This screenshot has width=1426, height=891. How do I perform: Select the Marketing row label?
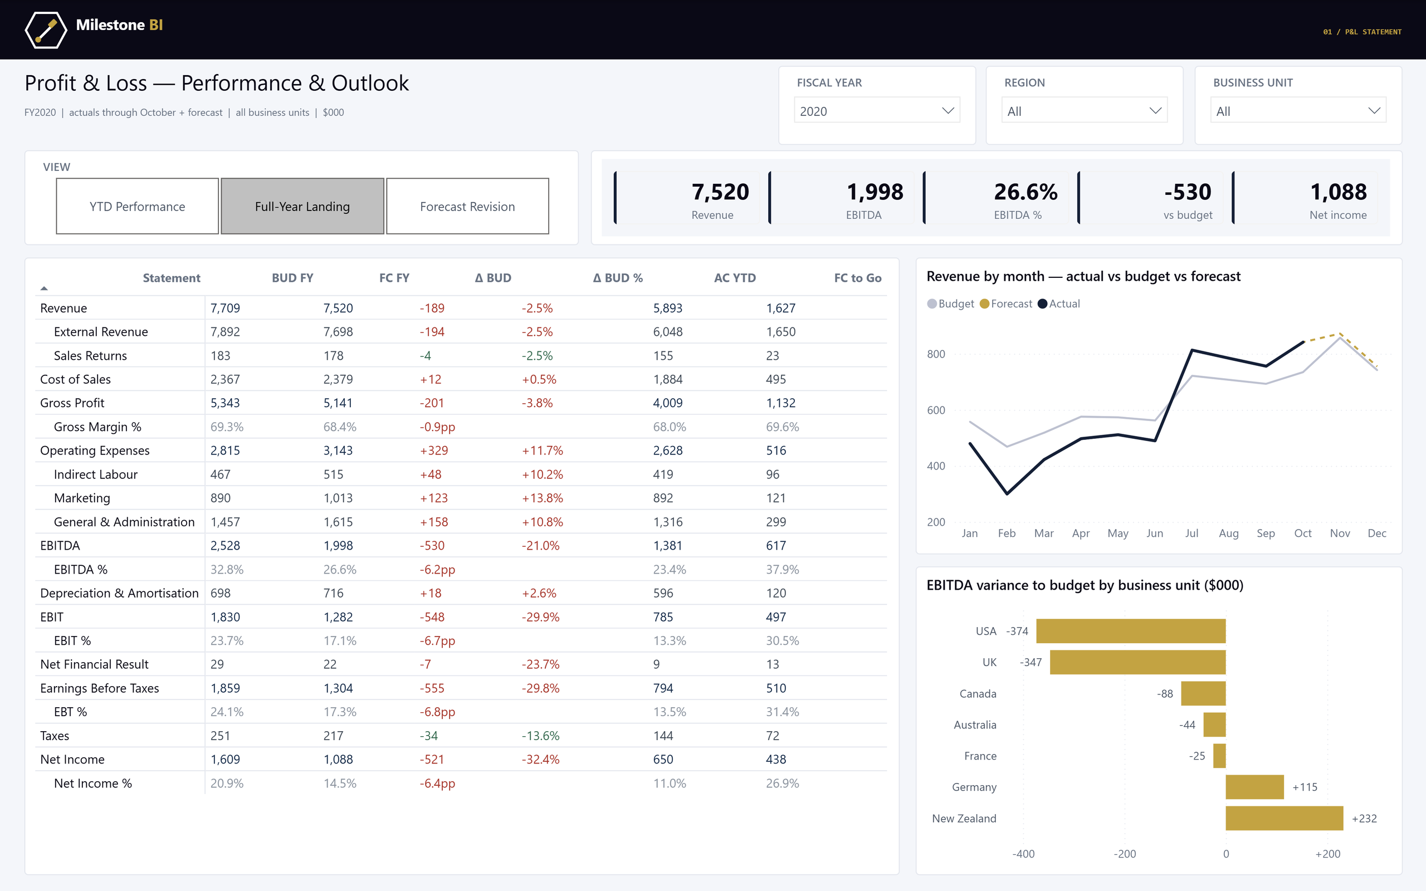(82, 498)
